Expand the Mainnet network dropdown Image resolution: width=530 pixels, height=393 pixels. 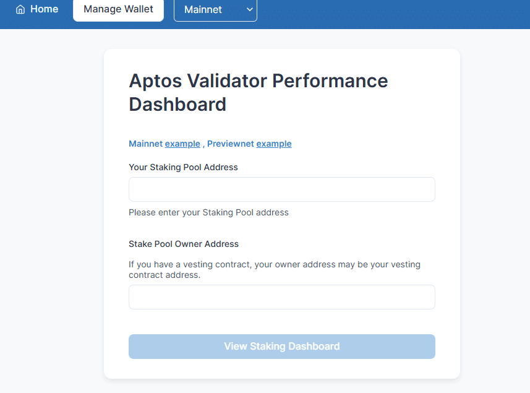[215, 9]
